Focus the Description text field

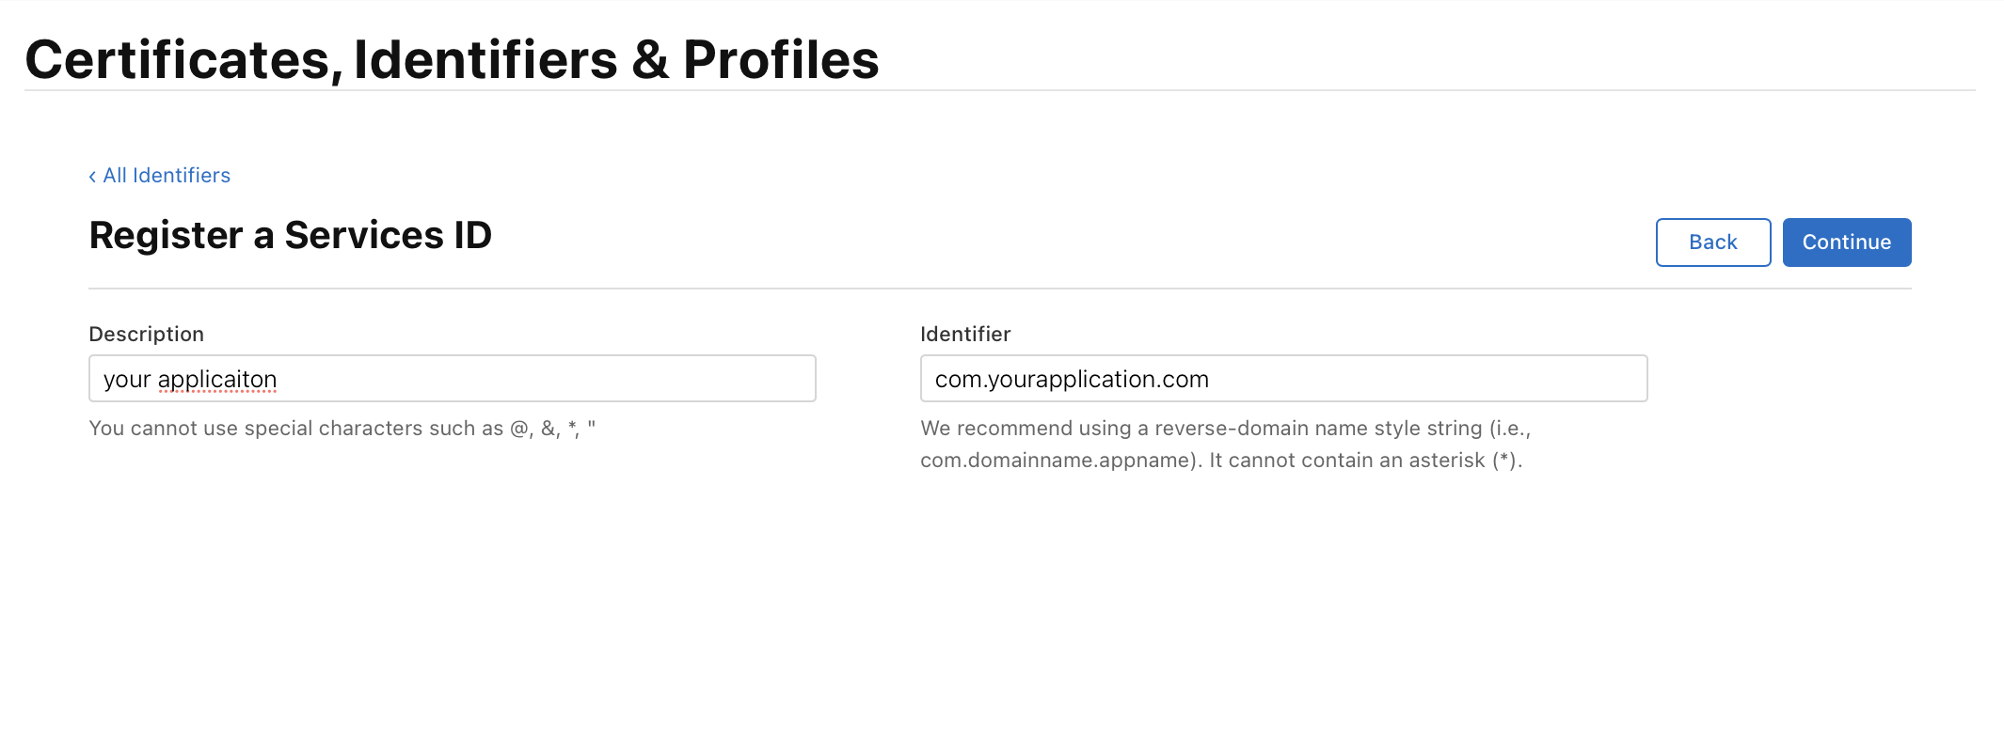(x=452, y=379)
